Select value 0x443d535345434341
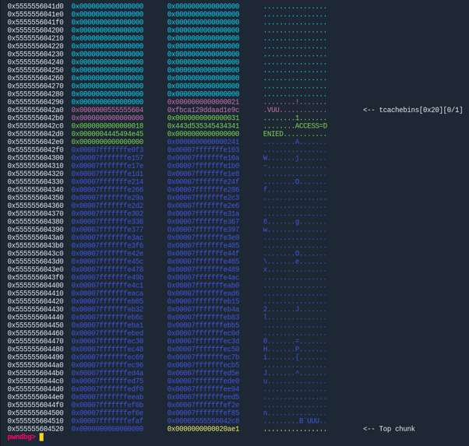 click(203, 126)
